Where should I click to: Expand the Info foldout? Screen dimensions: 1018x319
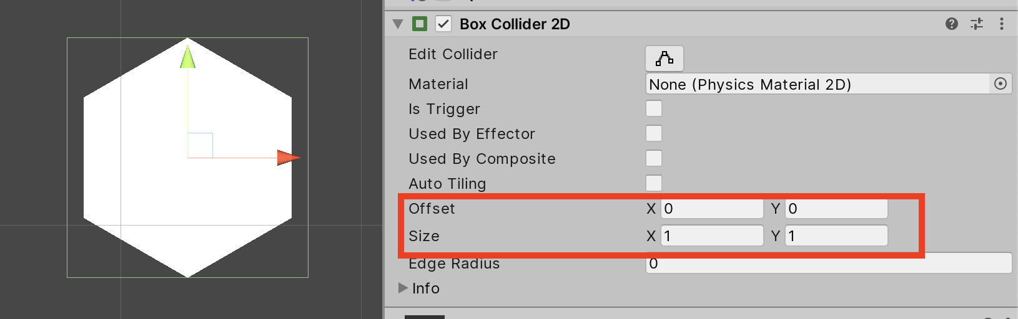tap(403, 288)
